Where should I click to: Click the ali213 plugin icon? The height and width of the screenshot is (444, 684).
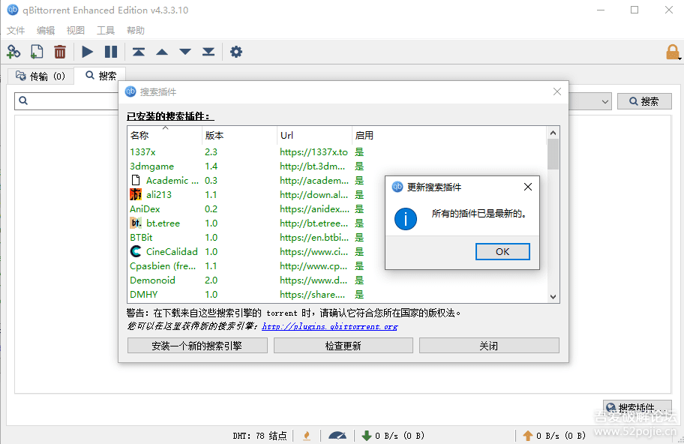136,194
